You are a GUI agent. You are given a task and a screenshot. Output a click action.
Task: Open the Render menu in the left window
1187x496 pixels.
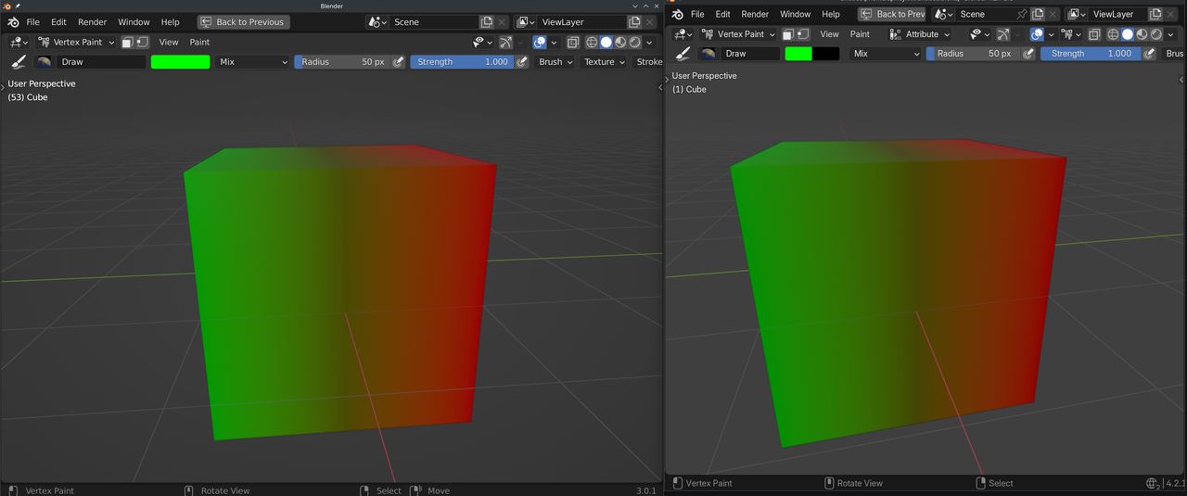point(92,22)
